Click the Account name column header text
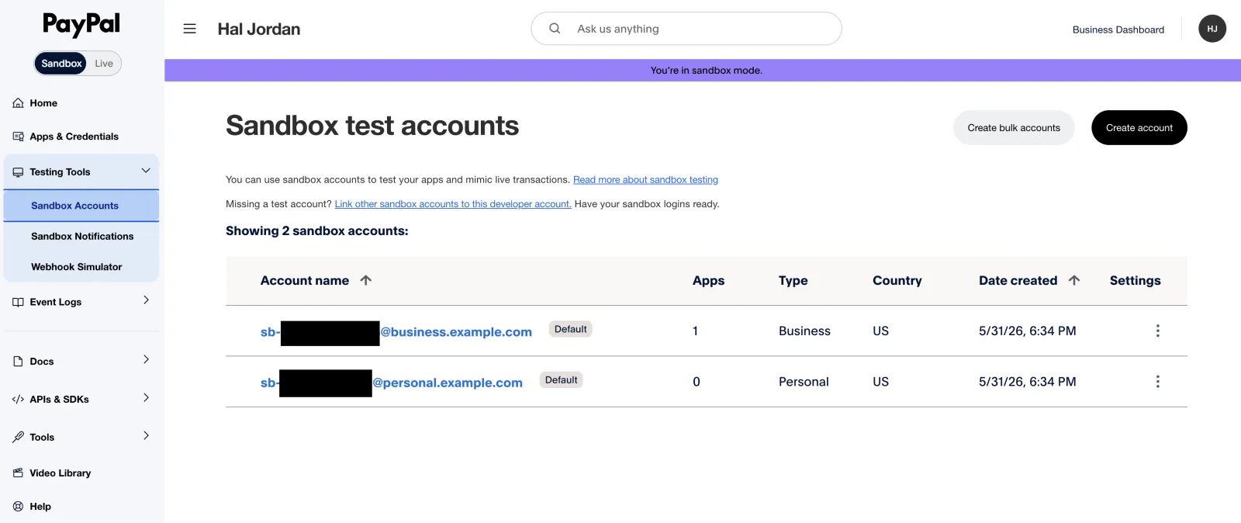1241x523 pixels. [x=305, y=280]
